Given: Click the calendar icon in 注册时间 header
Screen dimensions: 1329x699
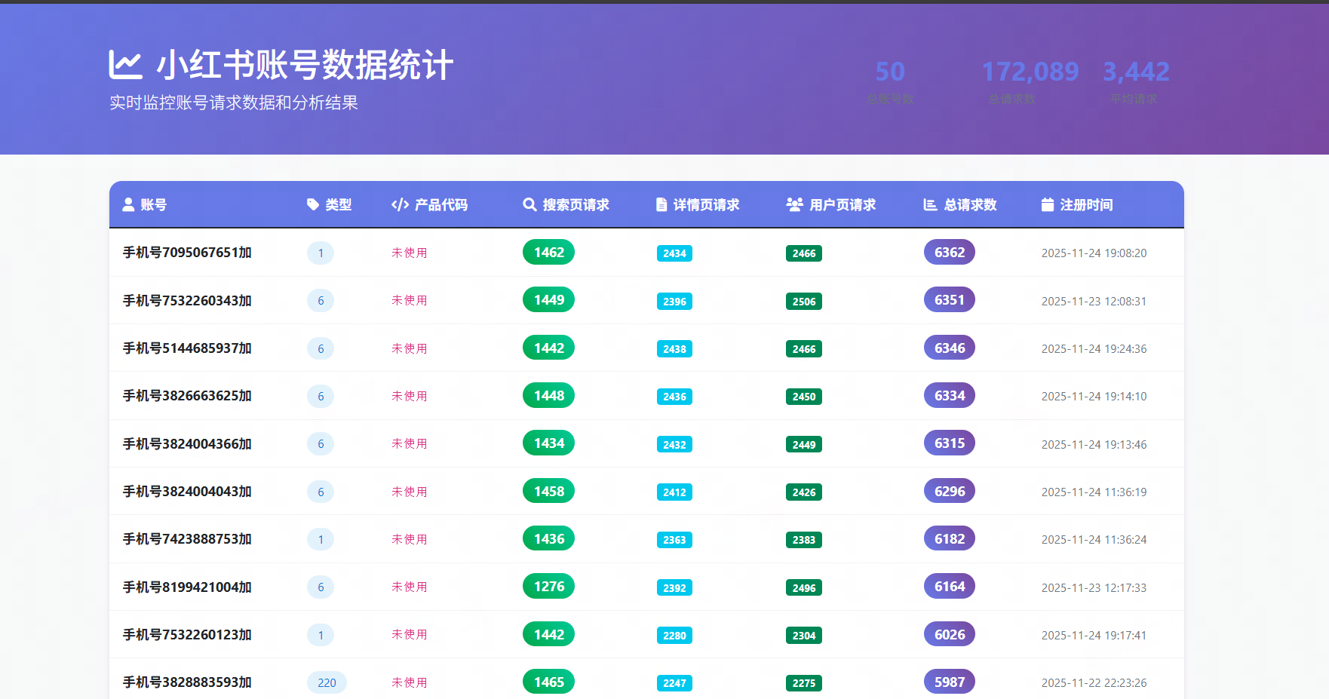Looking at the screenshot, I should (x=1048, y=204).
